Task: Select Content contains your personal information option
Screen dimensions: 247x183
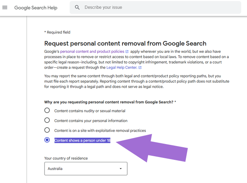Action: click(x=47, y=121)
